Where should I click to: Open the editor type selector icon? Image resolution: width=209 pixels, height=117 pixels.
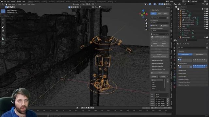2,4
